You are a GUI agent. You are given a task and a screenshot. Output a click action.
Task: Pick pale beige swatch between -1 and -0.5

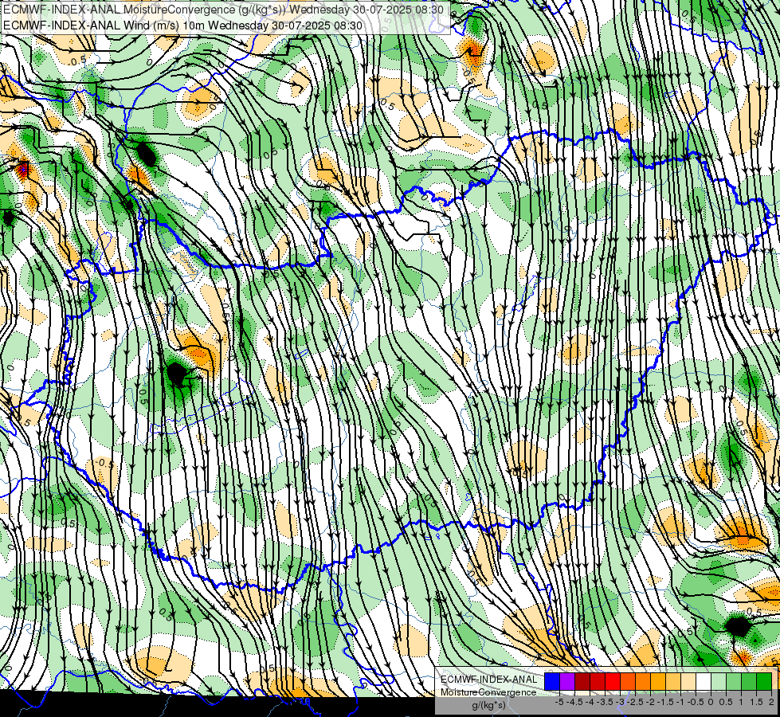tap(688, 682)
